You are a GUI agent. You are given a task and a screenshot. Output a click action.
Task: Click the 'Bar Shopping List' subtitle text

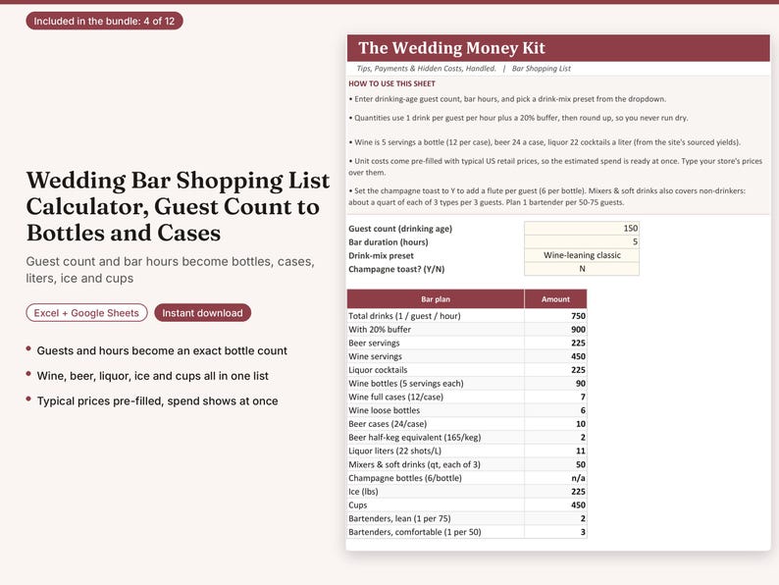(x=541, y=69)
